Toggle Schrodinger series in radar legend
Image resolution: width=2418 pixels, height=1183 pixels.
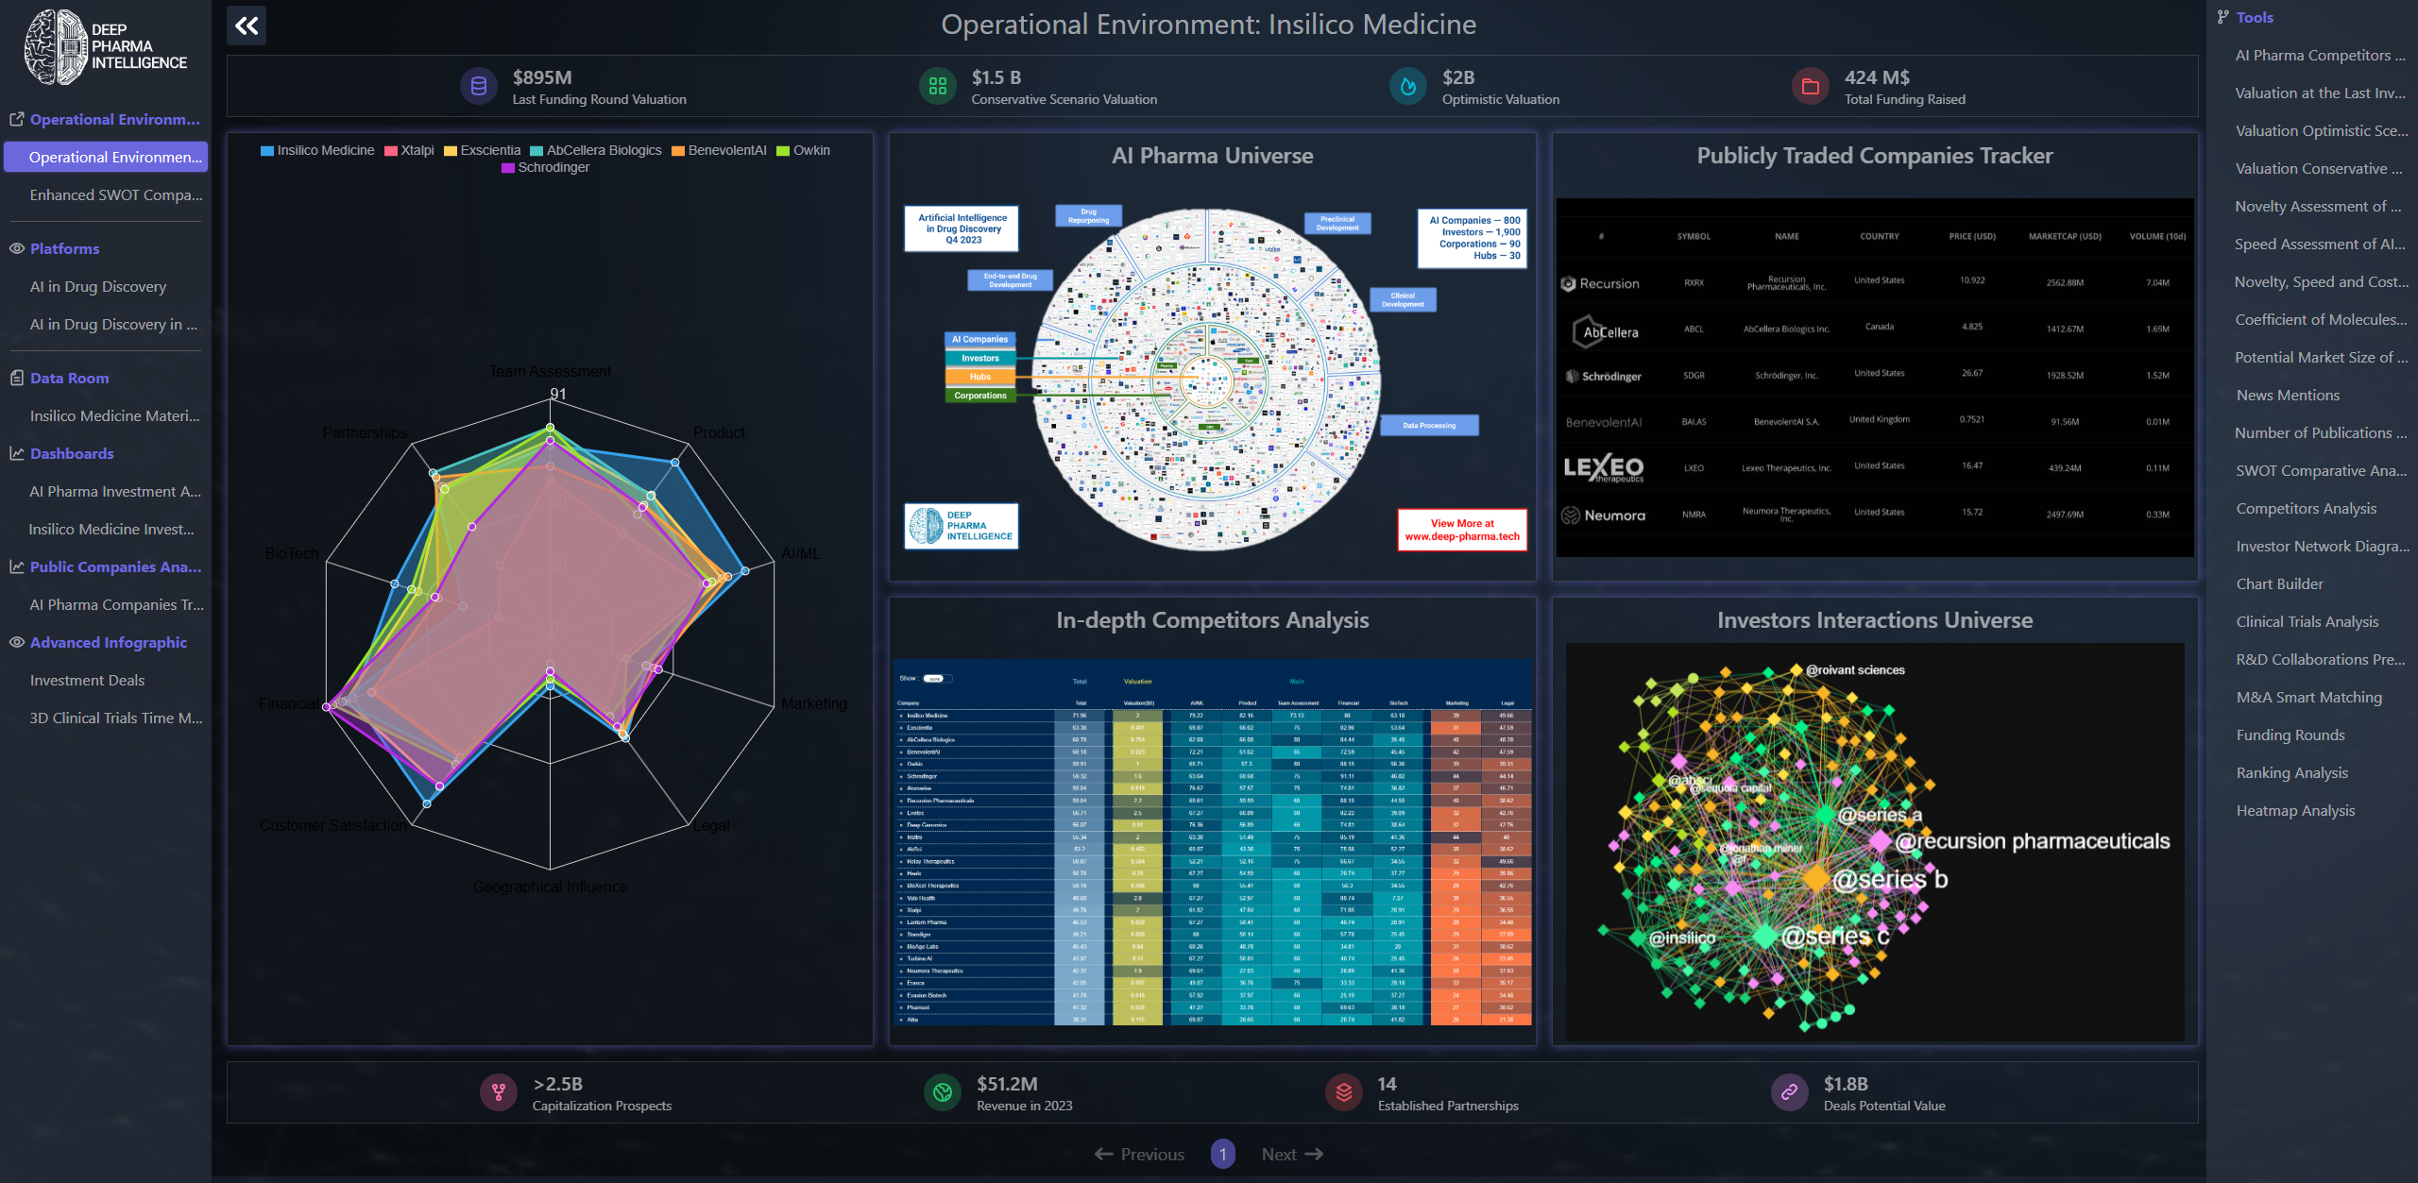pyautogui.click(x=545, y=167)
